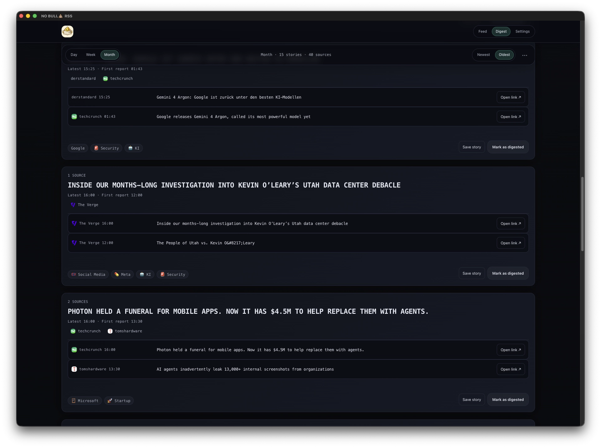Click the Google tag chip
601x448 pixels.
tap(78, 148)
